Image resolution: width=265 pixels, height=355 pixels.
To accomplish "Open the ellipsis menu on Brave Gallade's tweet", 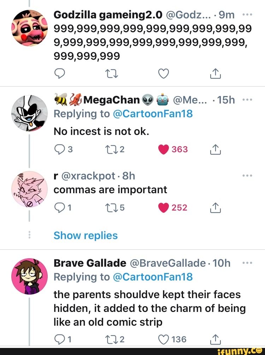I will click(x=248, y=263).
